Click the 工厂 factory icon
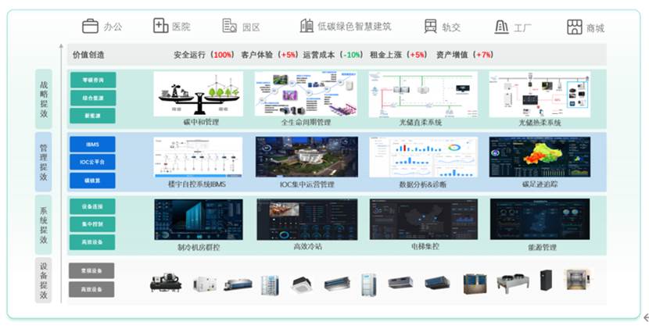This screenshot has width=649, height=329. click(x=502, y=27)
